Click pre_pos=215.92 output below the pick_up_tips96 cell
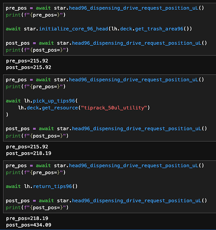This screenshot has width=216, height=230. click(27, 147)
